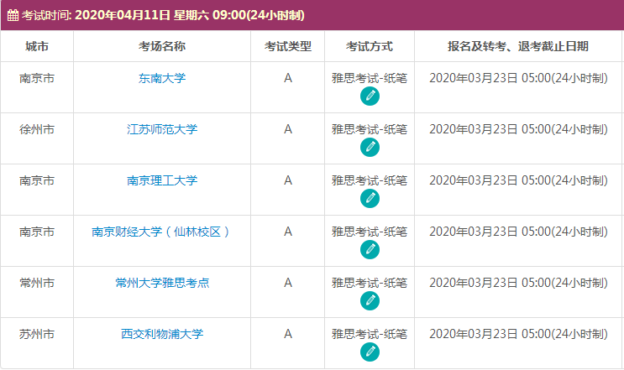The width and height of the screenshot is (624, 370).
Task: Click exam type A in the 西交利物浦大学 row
Action: (288, 334)
